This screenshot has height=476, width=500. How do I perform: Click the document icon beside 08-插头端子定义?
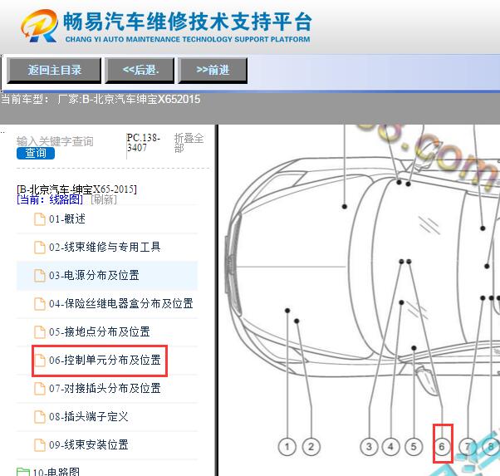[40, 417]
